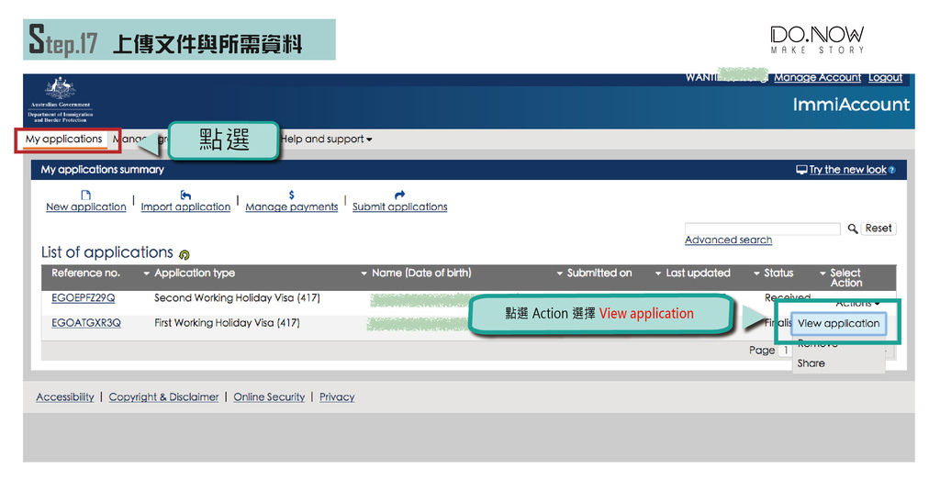Screen dimensions: 940x491
Task: Click the New application document icon
Action: (85, 195)
